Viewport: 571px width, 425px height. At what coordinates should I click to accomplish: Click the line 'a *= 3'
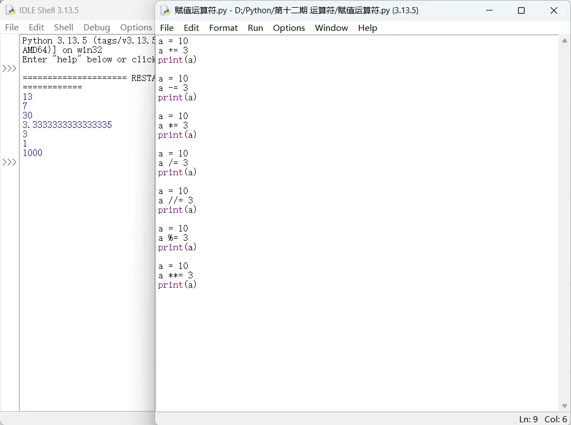[x=173, y=126]
